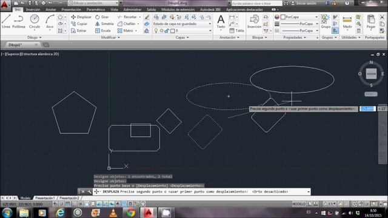Select the Medir measure tool
Viewport: 388px width, 218px height.
point(347,21)
